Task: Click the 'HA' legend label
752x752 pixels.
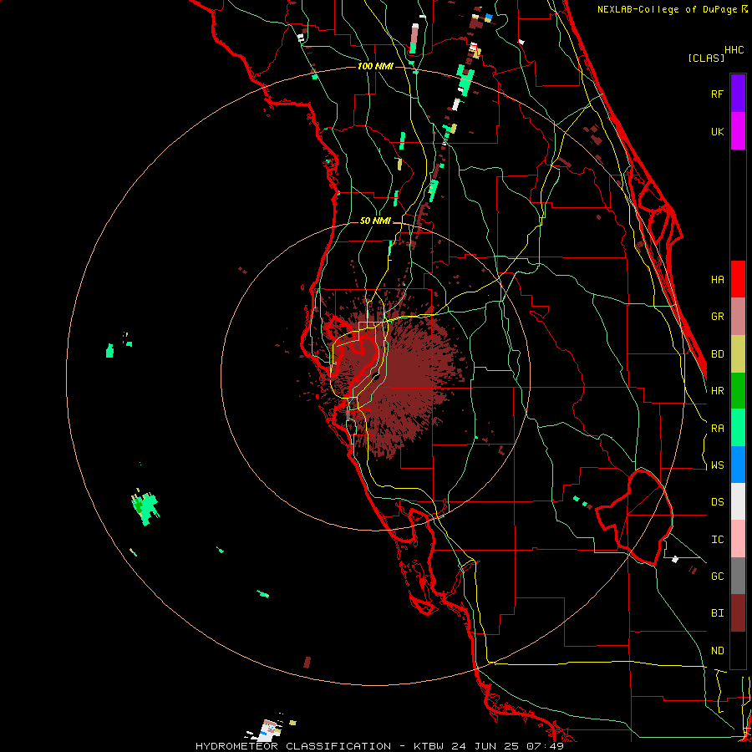Action: (717, 279)
